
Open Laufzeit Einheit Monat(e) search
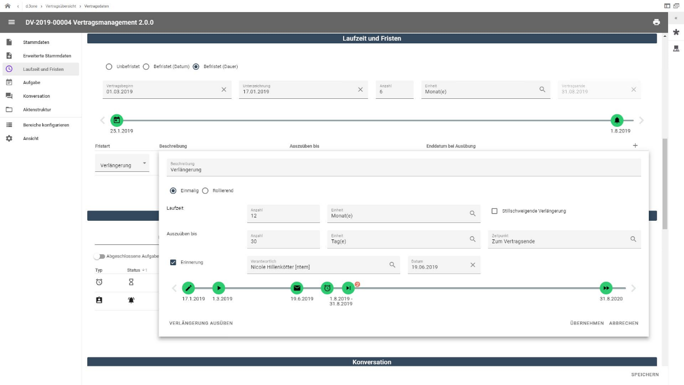(472, 214)
